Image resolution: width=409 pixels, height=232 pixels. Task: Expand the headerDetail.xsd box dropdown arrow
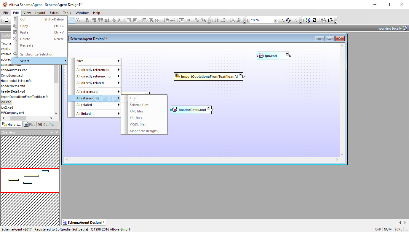pyautogui.click(x=209, y=108)
